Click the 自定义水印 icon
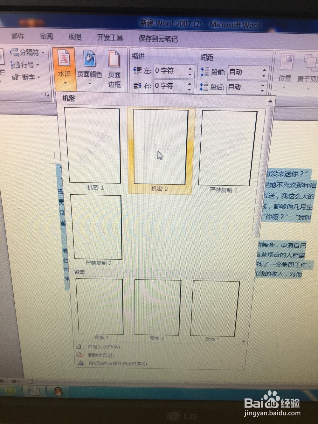The image size is (318, 424). pyautogui.click(x=79, y=346)
